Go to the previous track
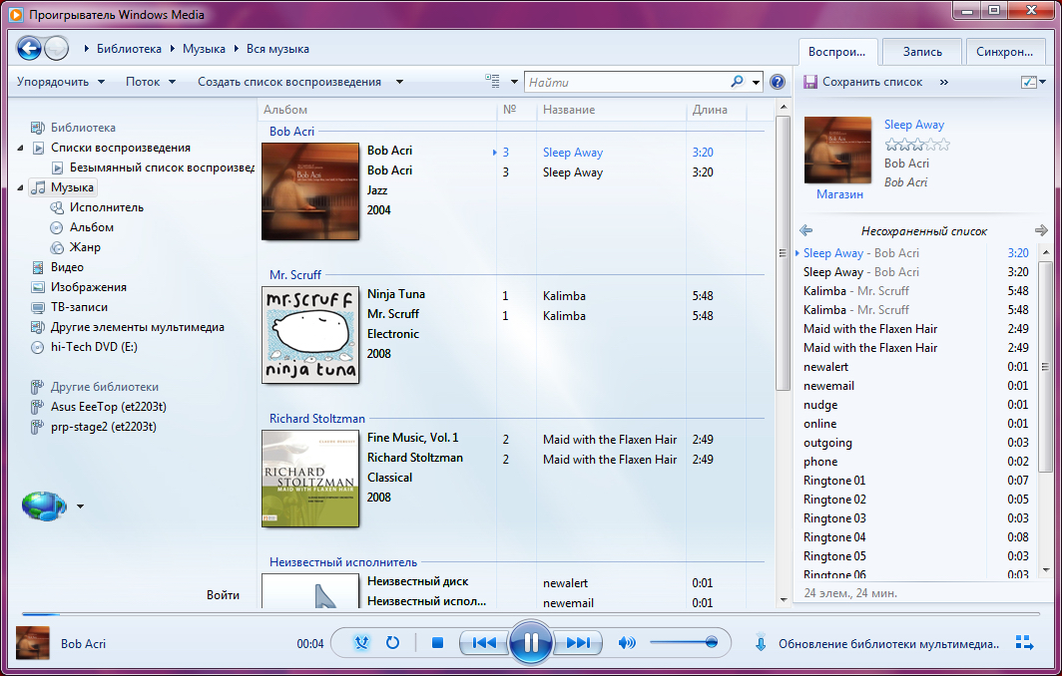1062x676 pixels. tap(484, 643)
